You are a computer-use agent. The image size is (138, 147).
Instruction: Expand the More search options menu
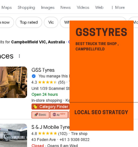click(x=118, y=8)
